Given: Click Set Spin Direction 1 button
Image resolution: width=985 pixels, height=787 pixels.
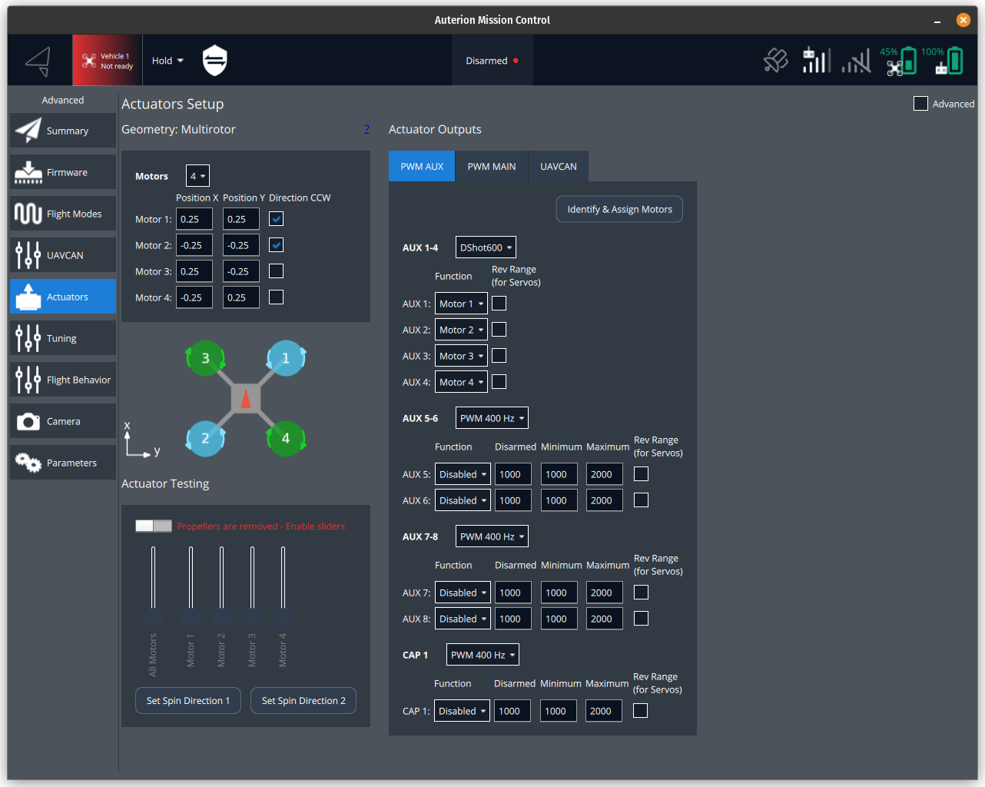Looking at the screenshot, I should (x=188, y=701).
